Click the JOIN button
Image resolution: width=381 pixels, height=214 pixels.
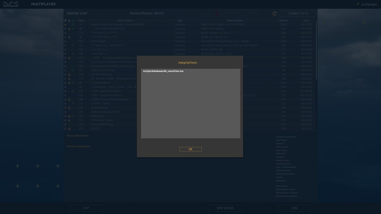pyautogui.click(x=294, y=208)
